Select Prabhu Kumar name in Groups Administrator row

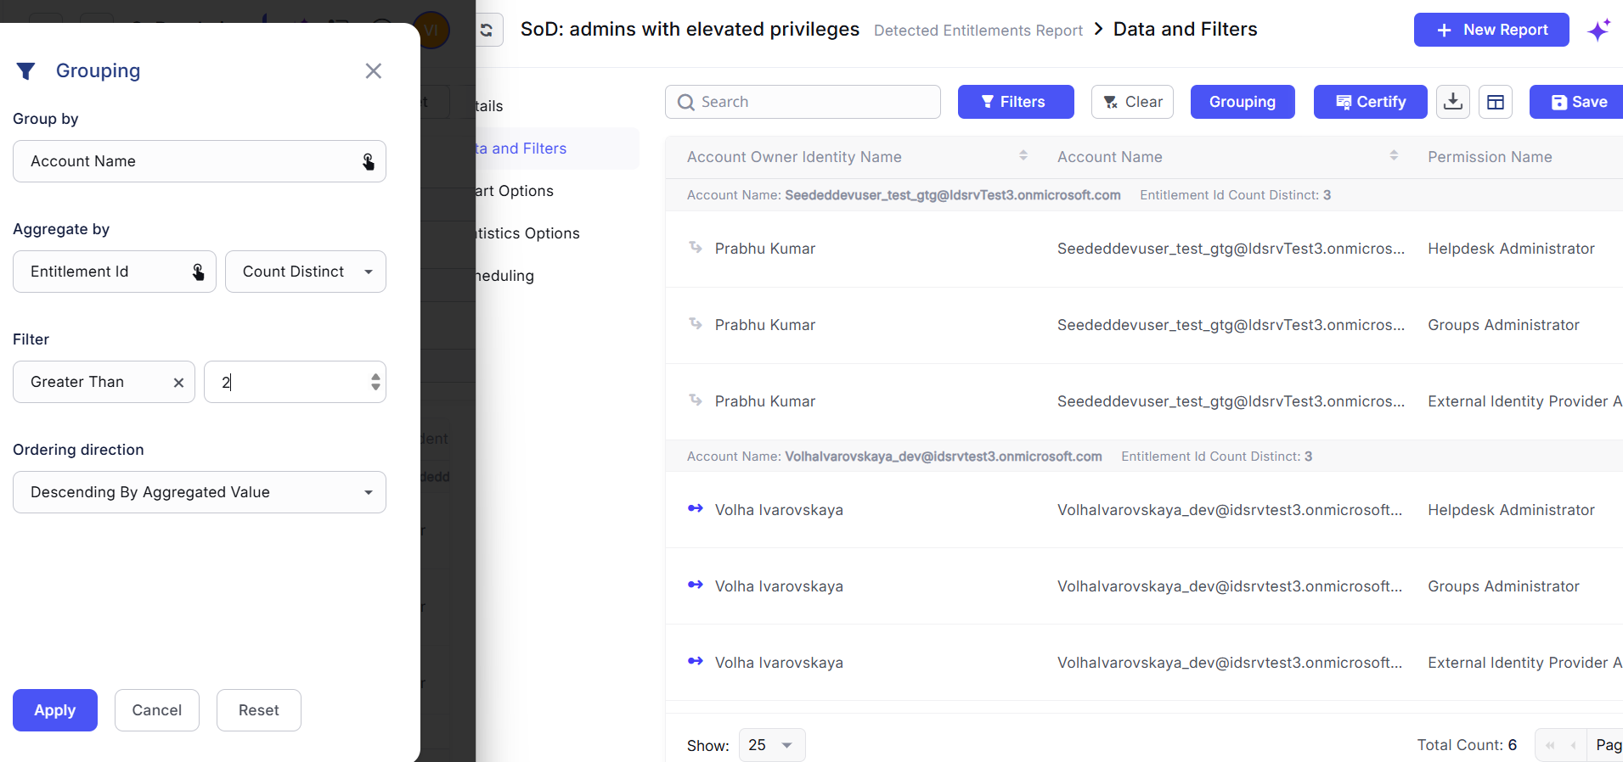765,325
